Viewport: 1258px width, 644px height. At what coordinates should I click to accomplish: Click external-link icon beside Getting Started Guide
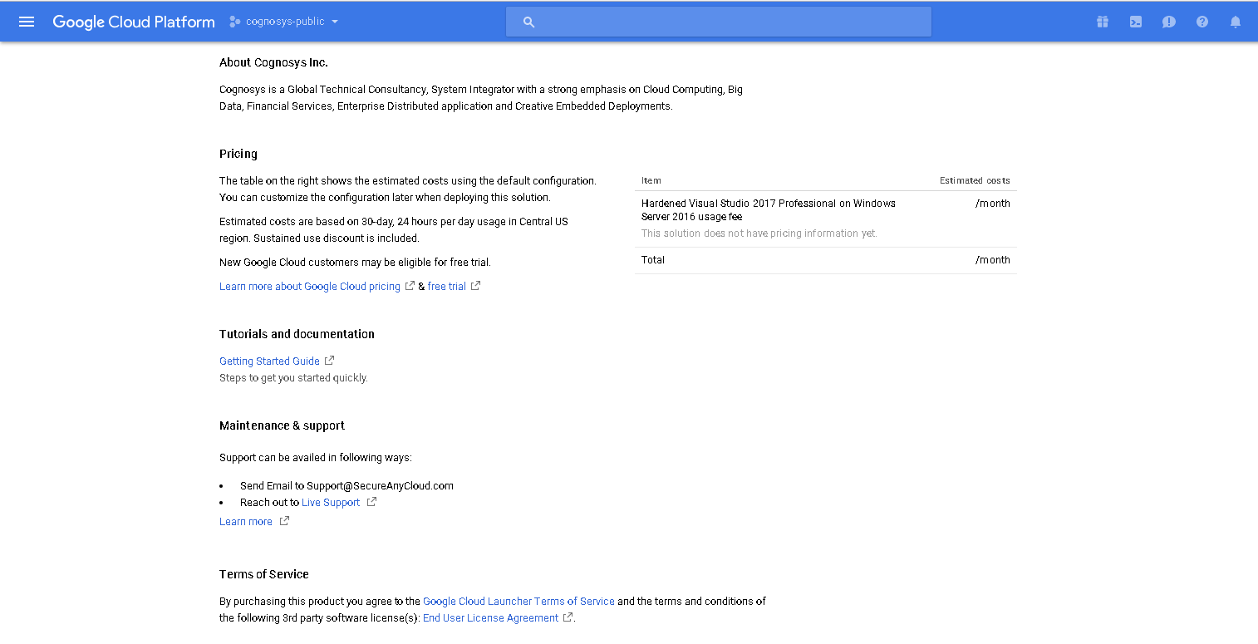click(330, 361)
